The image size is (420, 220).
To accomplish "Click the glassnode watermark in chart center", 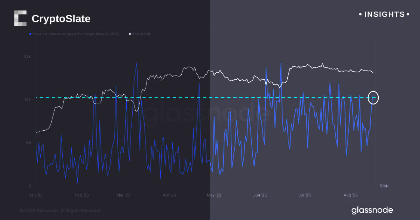I will [x=206, y=113].
